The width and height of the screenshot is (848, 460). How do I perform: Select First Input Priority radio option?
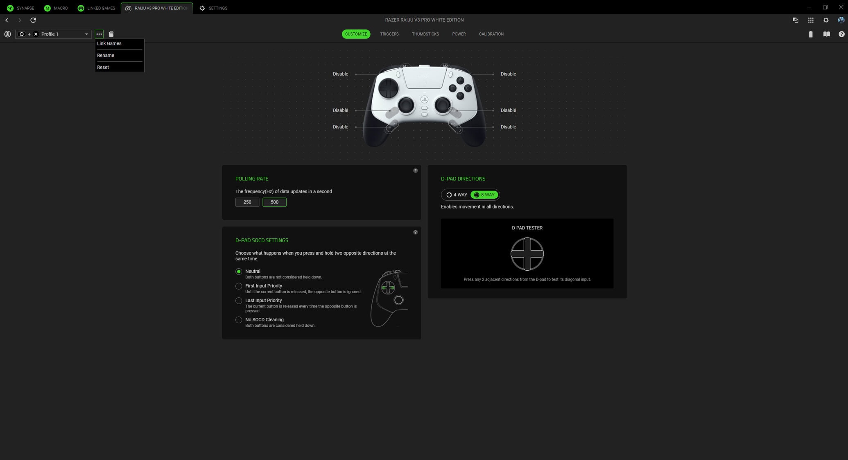(239, 286)
